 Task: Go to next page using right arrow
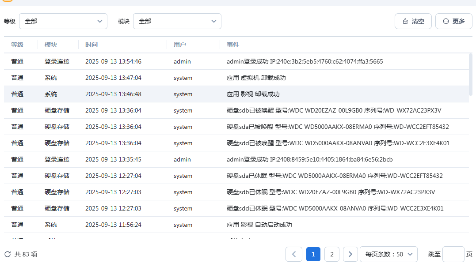point(350,254)
